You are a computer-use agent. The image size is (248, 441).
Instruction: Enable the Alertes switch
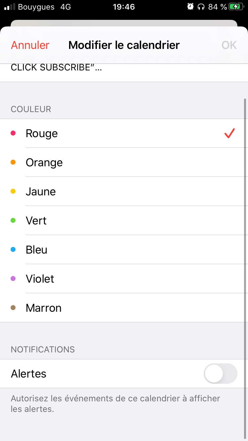(221, 374)
